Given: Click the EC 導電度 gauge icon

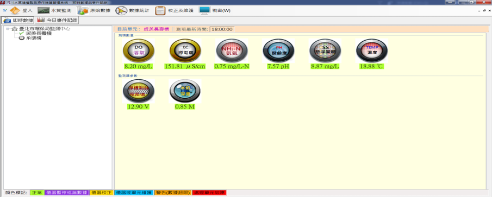Looking at the screenshot, I should pos(185,51).
